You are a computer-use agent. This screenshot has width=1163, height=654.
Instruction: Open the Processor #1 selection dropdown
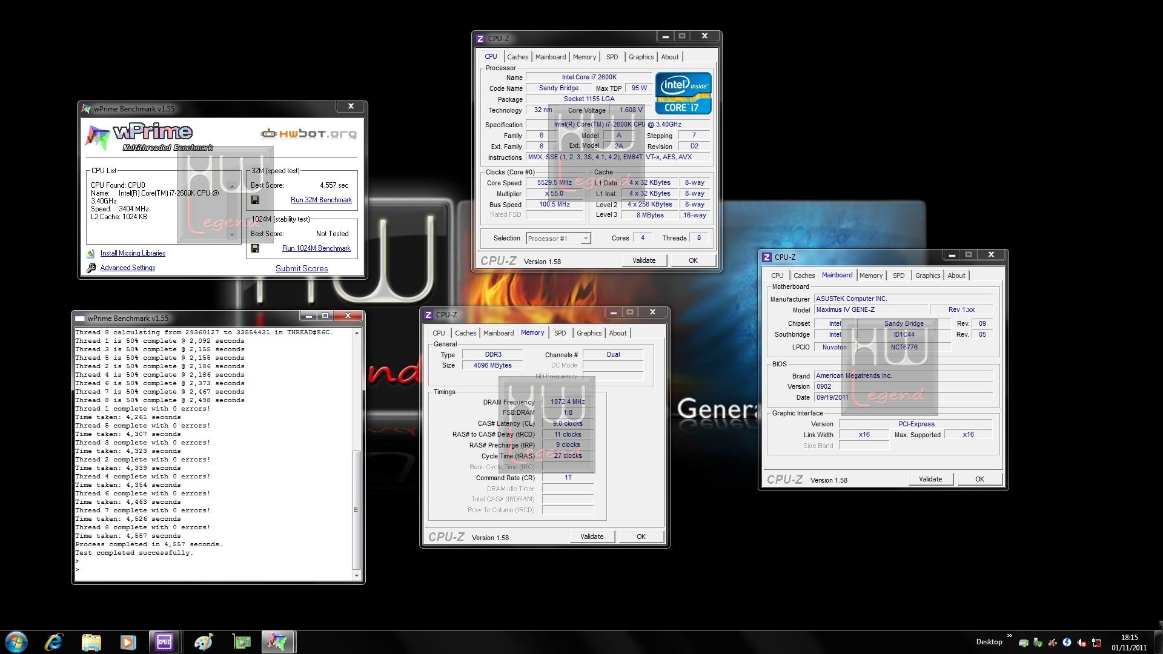pyautogui.click(x=558, y=239)
